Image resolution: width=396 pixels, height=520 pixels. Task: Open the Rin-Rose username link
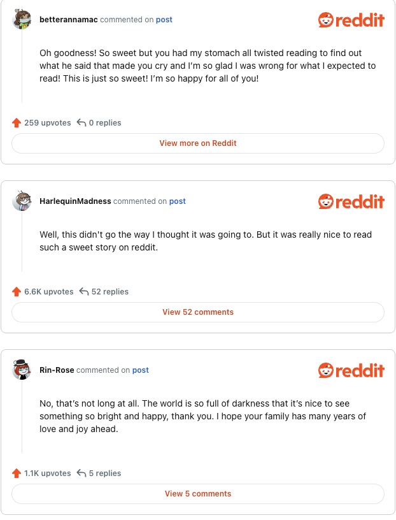(57, 370)
